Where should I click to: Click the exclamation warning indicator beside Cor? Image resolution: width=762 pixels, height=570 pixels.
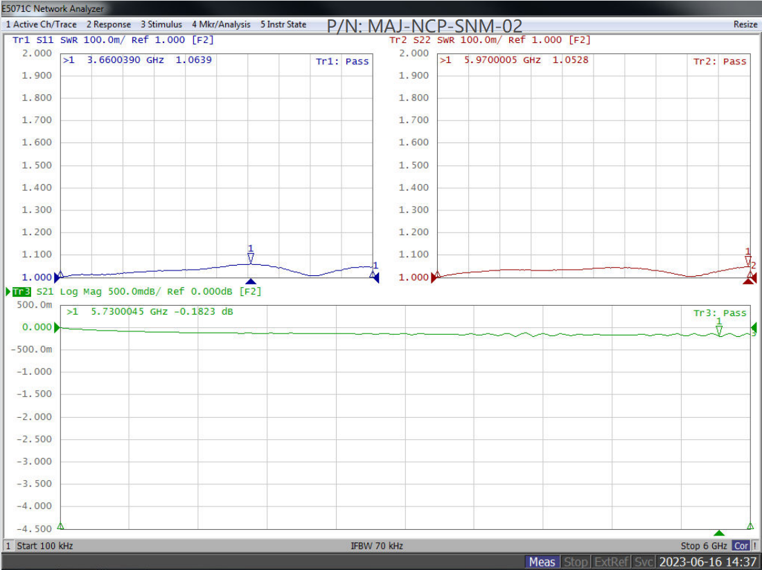(x=755, y=546)
